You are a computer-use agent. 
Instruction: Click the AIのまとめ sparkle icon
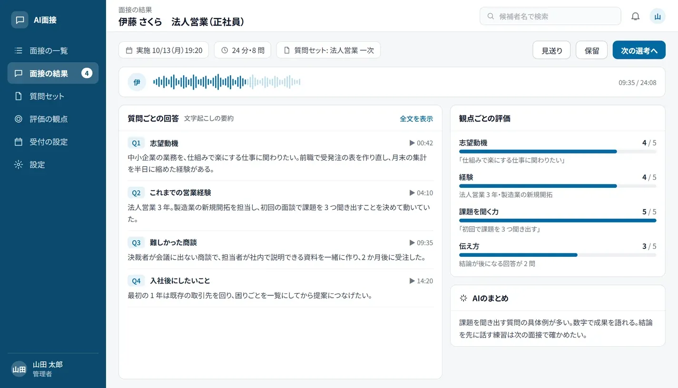click(x=463, y=299)
